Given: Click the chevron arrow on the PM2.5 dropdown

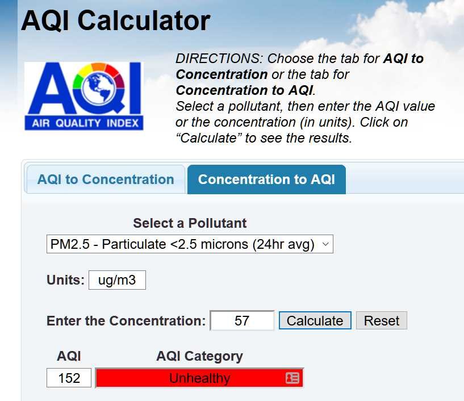Looking at the screenshot, I should (325, 244).
